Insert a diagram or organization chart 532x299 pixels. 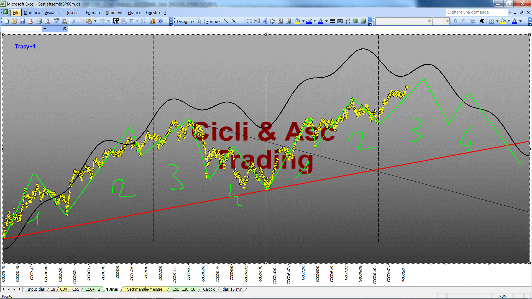pos(272,21)
